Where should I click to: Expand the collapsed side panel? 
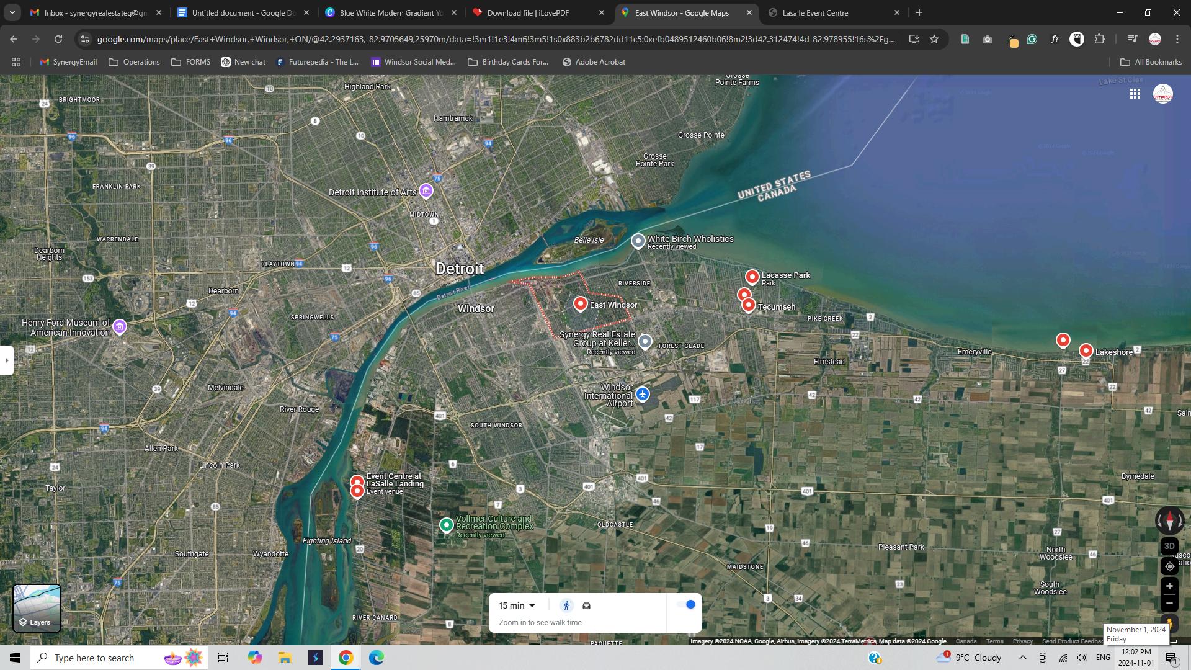click(x=6, y=360)
